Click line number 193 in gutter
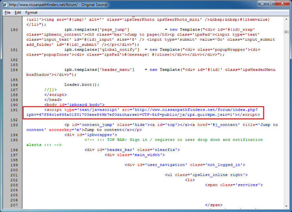Viewport: 292px width, 212px height. click(14, 125)
